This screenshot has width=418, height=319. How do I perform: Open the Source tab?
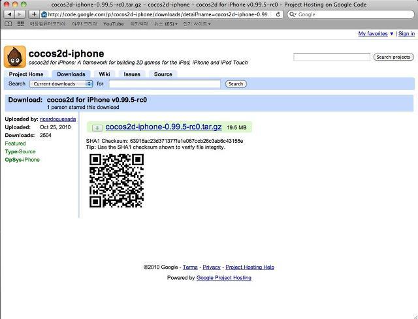coord(163,74)
